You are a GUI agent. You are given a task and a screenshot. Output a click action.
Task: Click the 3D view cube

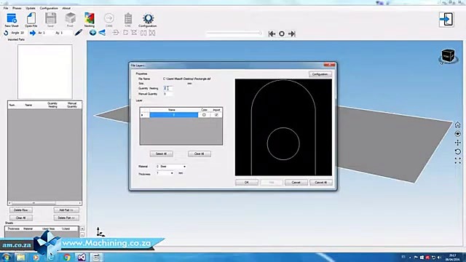click(448, 56)
